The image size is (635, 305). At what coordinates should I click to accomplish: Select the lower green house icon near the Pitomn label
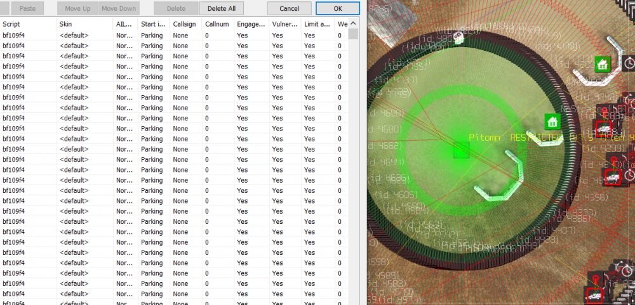(x=552, y=121)
